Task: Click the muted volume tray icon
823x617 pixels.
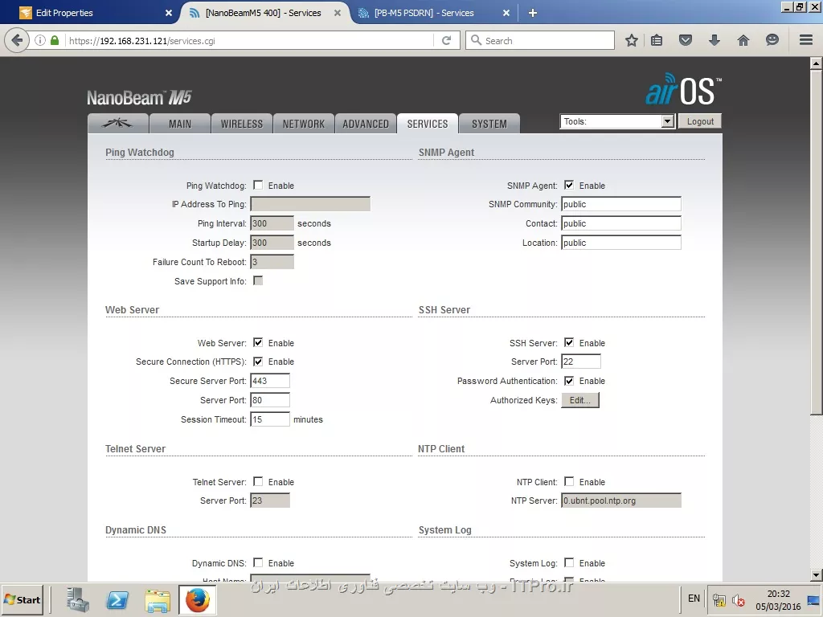Action: (x=739, y=599)
